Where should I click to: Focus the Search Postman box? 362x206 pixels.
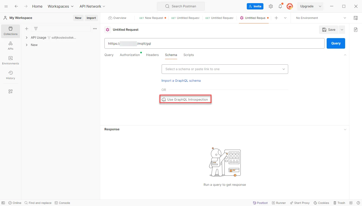[x=181, y=6]
